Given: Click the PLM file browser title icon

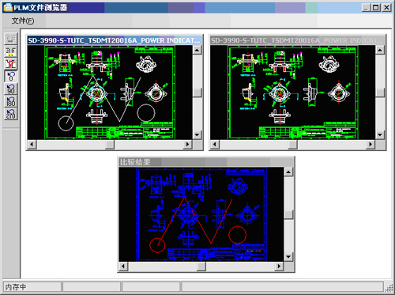Looking at the screenshot, I should [8, 7].
